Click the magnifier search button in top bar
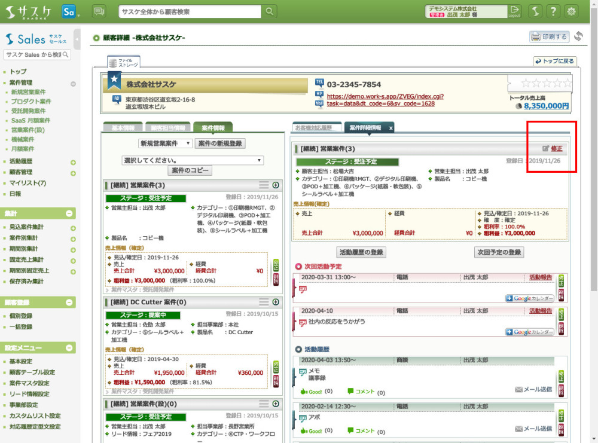 point(270,11)
